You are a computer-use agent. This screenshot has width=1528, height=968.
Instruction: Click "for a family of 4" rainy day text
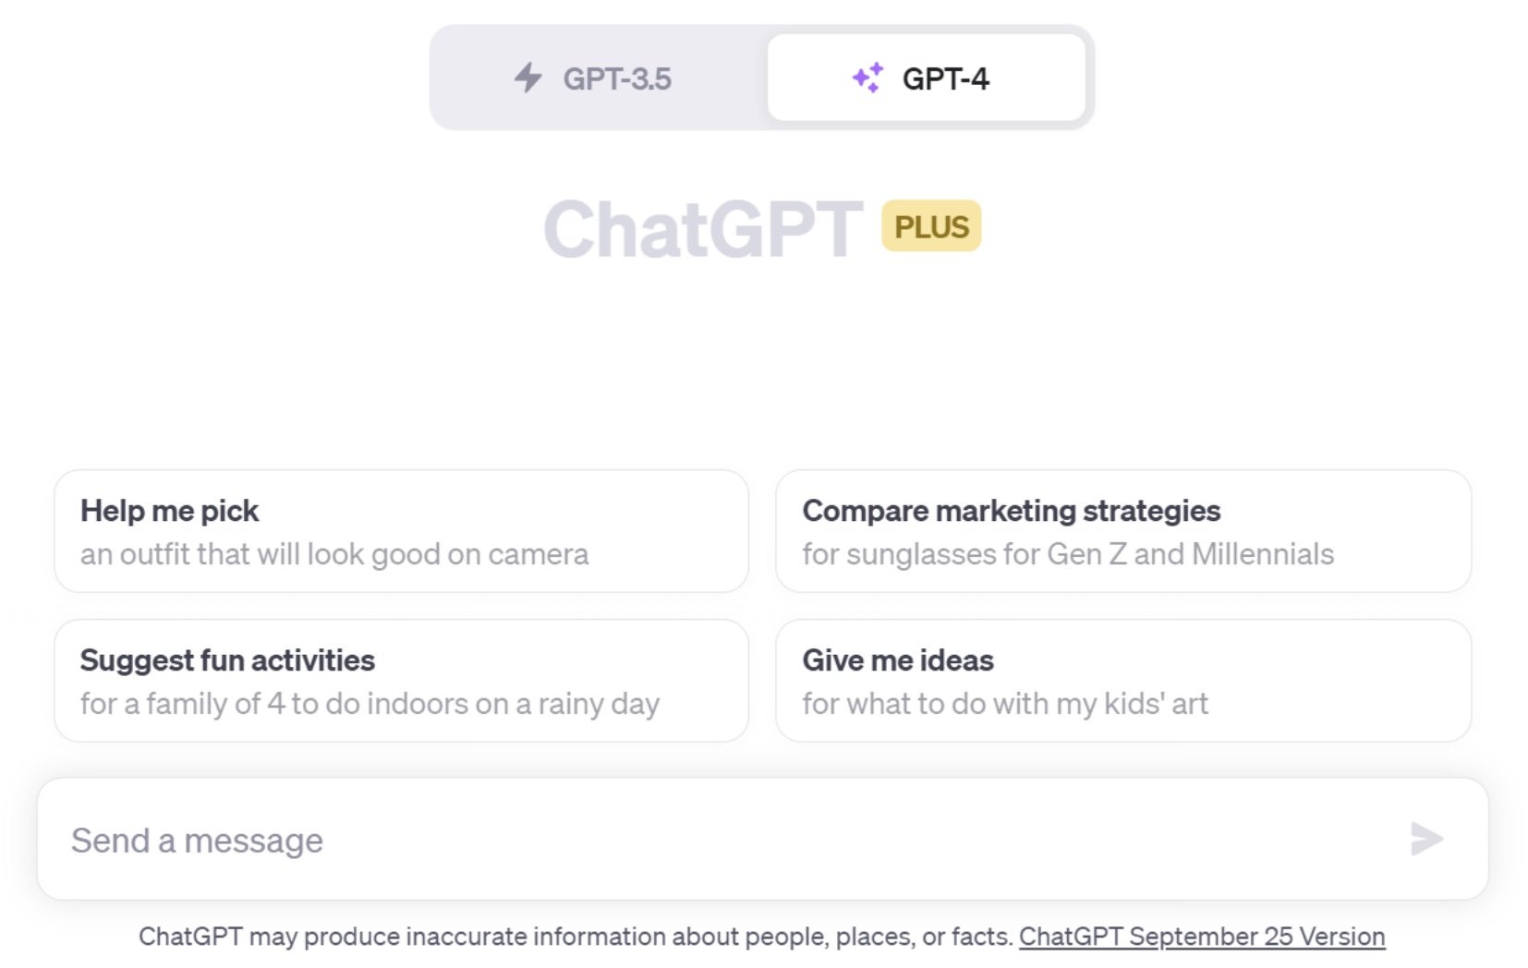tap(370, 704)
